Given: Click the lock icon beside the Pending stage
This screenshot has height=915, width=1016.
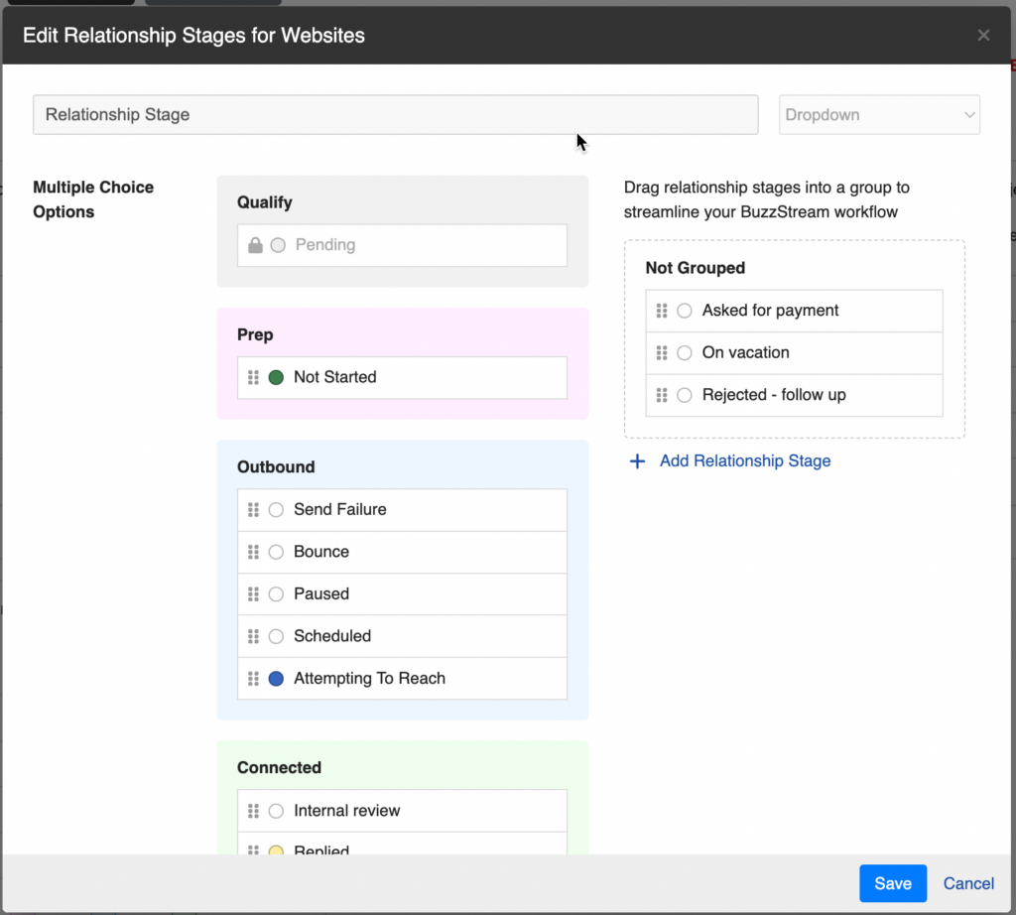Looking at the screenshot, I should coord(254,244).
